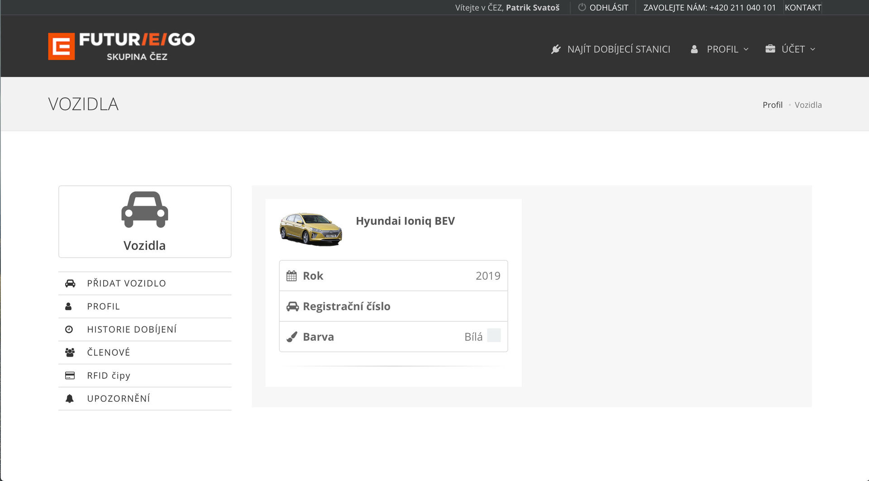Click the power icon beside Odhlásit
Image resolution: width=869 pixels, height=481 pixels.
[582, 7]
